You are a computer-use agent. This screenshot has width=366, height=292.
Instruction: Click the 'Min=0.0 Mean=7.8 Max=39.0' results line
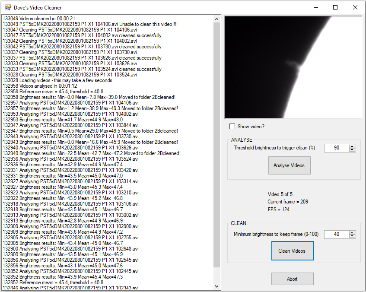point(89,97)
